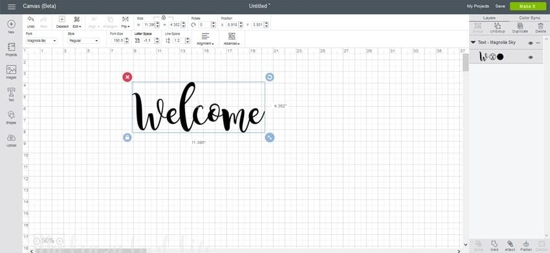Open the Font dropdown showing Magnolia Sky
The height and width of the screenshot is (253, 550).
coord(41,41)
